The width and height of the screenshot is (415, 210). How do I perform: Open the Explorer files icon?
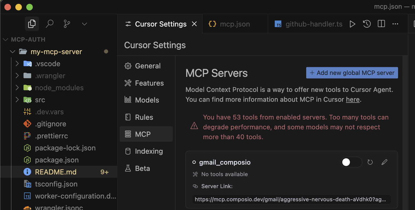click(x=32, y=24)
